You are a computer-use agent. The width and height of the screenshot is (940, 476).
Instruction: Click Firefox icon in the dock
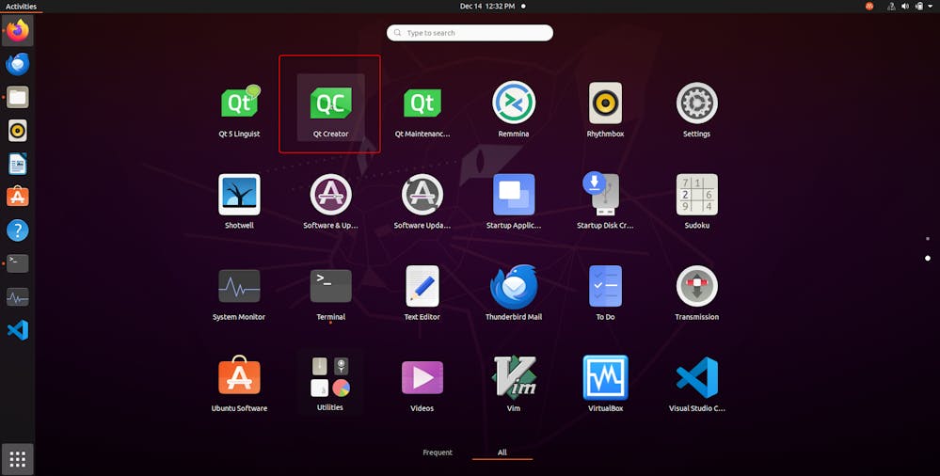click(17, 31)
